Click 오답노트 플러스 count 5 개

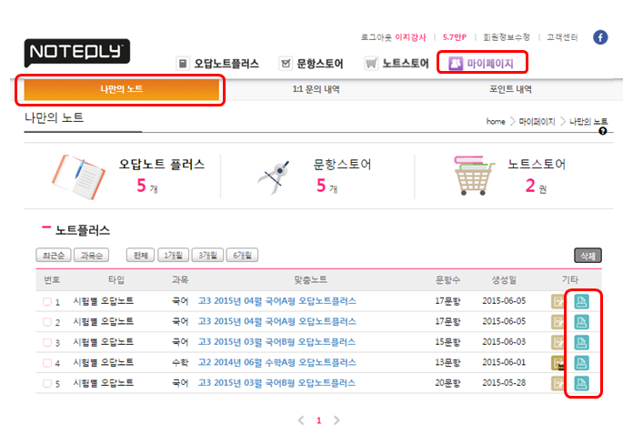tap(147, 187)
